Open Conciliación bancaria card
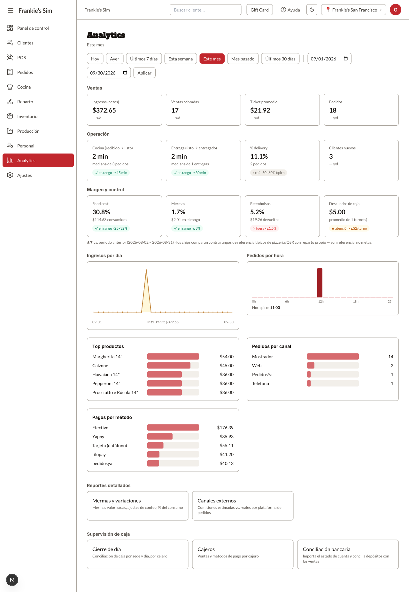Viewport: 409px width, 592px height. click(348, 554)
